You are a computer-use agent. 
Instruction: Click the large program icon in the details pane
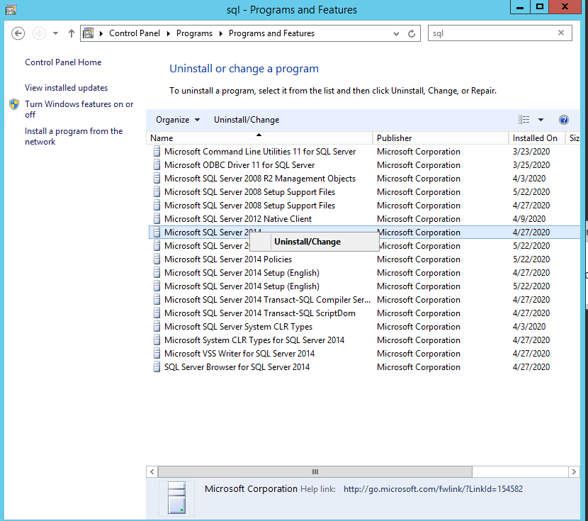pyautogui.click(x=176, y=498)
